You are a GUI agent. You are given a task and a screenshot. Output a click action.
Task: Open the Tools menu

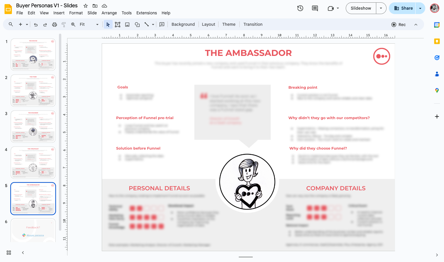tap(127, 13)
